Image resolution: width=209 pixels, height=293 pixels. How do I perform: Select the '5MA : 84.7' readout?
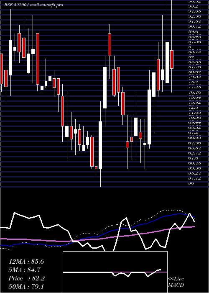tap(25, 270)
